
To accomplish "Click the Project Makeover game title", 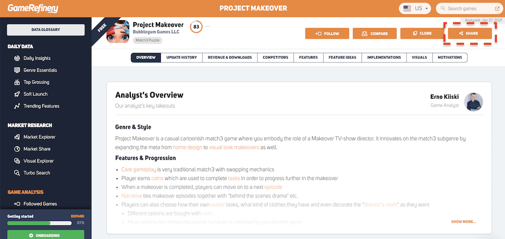I will point(158,25).
